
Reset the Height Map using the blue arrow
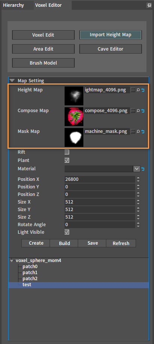point(143,90)
